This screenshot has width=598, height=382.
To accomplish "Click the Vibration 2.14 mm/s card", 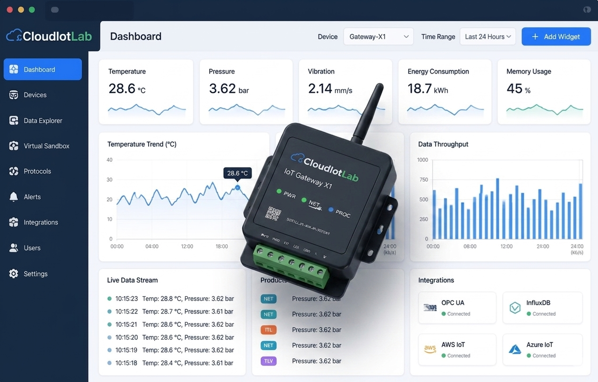I will tap(345, 91).
